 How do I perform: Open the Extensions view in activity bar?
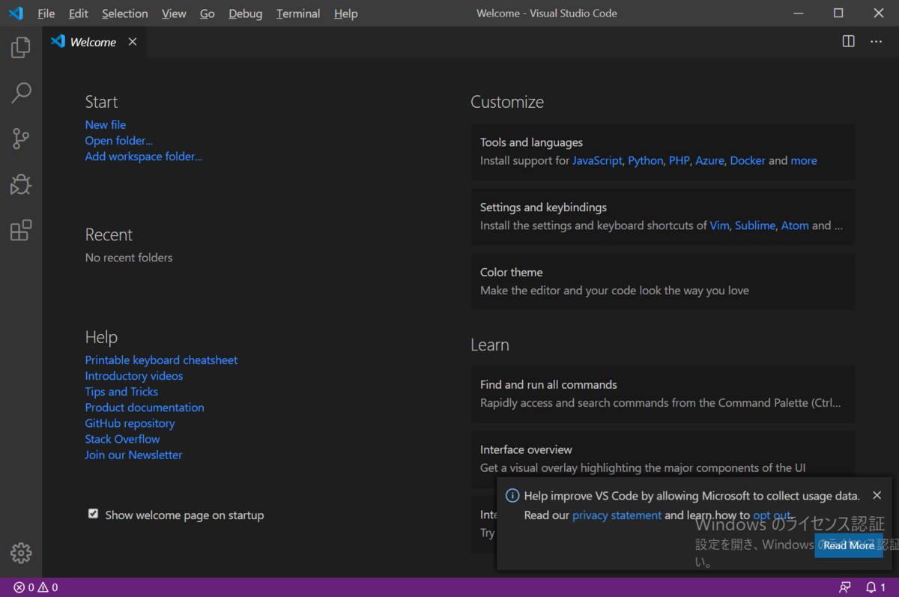tap(21, 230)
